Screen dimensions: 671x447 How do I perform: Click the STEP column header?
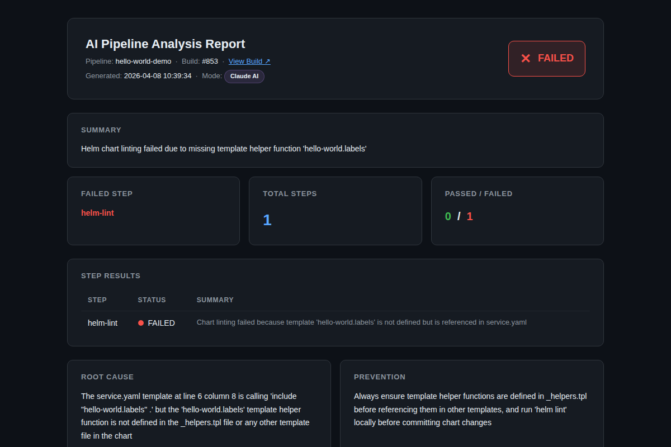click(x=97, y=300)
